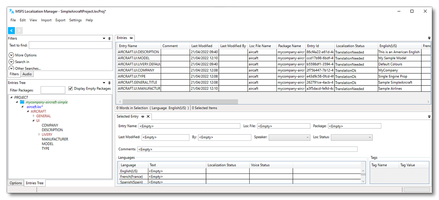Viewport: 439px width, 200px height.
Task: Expand the GENERAL tree node
Action: 34,116
